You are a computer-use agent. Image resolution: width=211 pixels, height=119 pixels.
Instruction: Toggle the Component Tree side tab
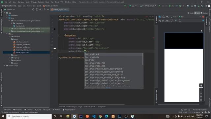pos(156,97)
